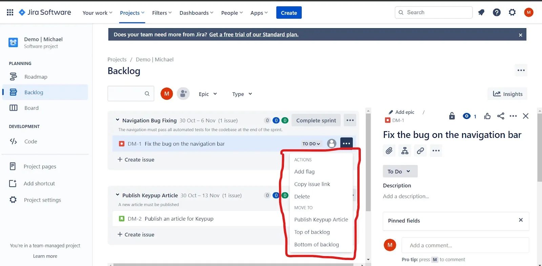Click the share icon in issue panel
The height and width of the screenshot is (266, 542).
point(501,116)
